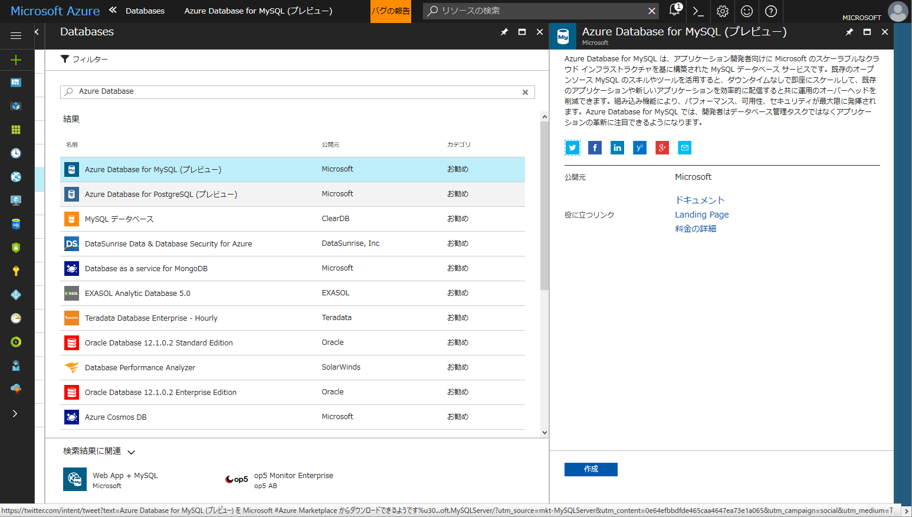
Task: Clear the top resource search box
Action: tap(652, 11)
